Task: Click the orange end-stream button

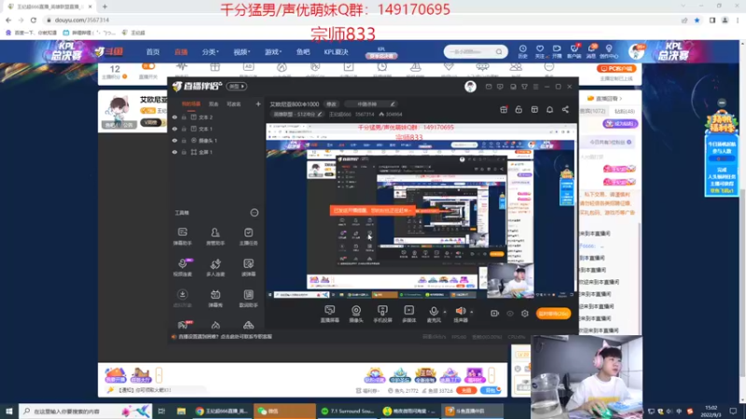Action: point(553,314)
